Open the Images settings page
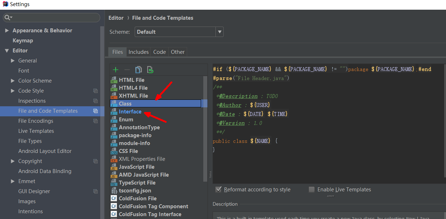 click(27, 201)
